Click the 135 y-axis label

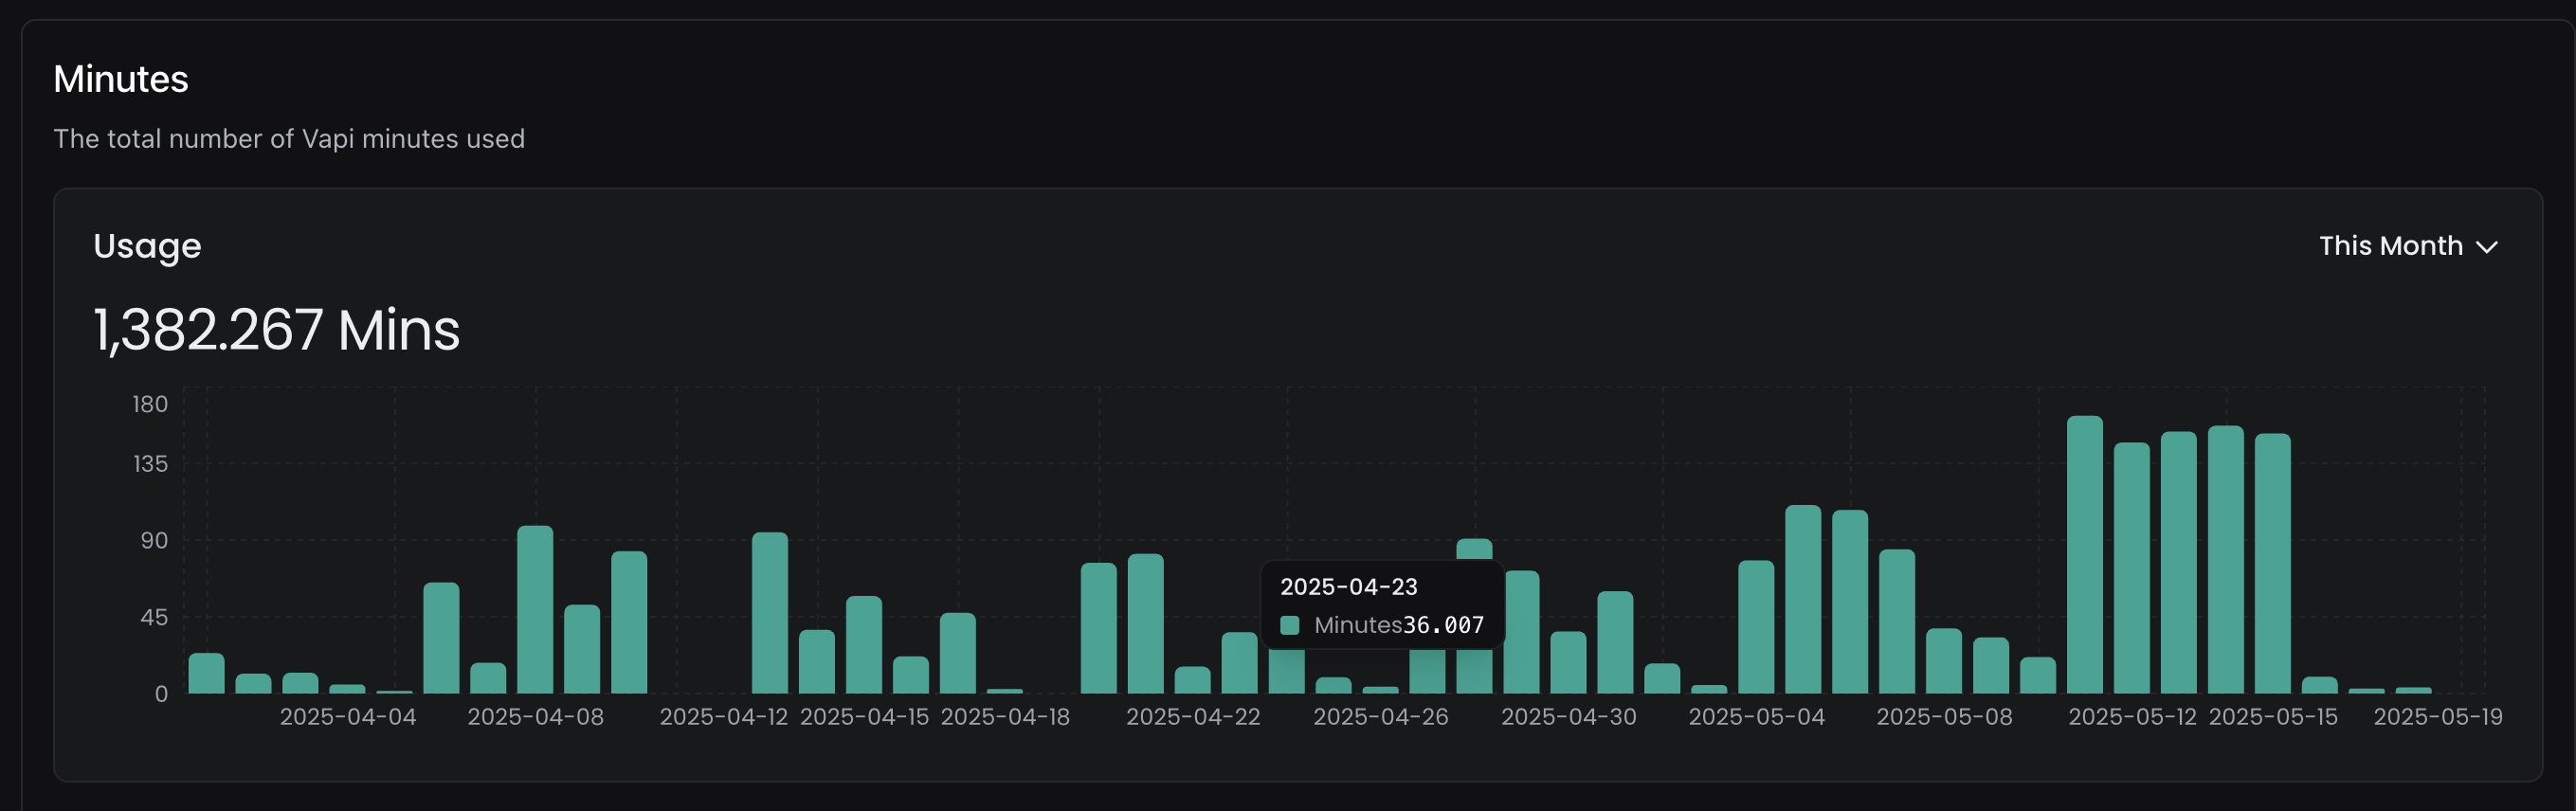tap(150, 464)
